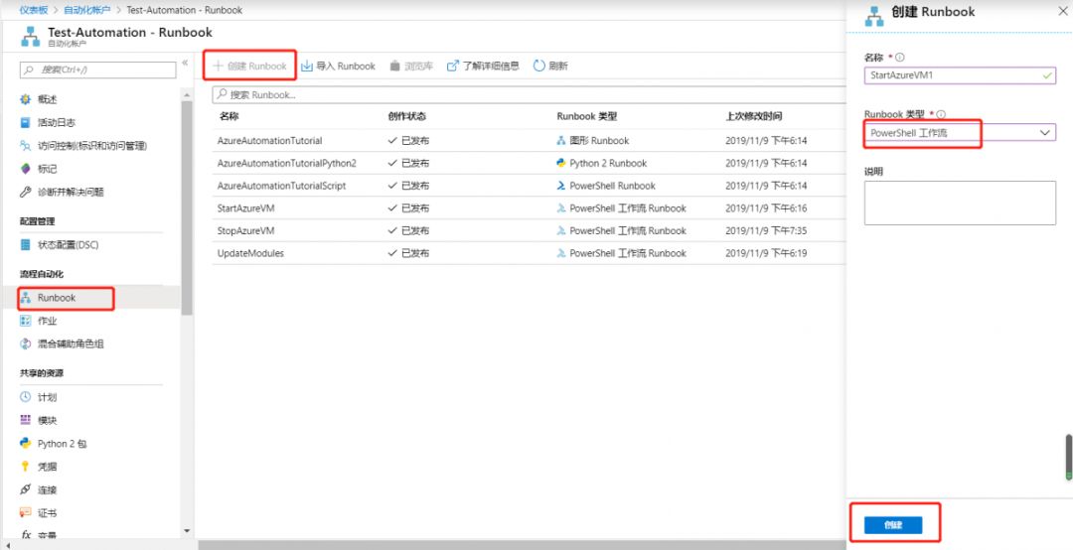This screenshot has height=550, width=1073.
Task: Click the 图形 Runbook type icon
Action: click(561, 140)
